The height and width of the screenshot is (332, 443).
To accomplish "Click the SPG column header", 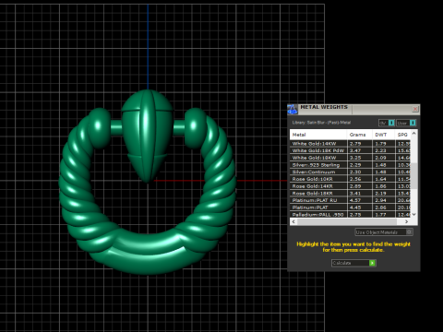I will click(402, 135).
